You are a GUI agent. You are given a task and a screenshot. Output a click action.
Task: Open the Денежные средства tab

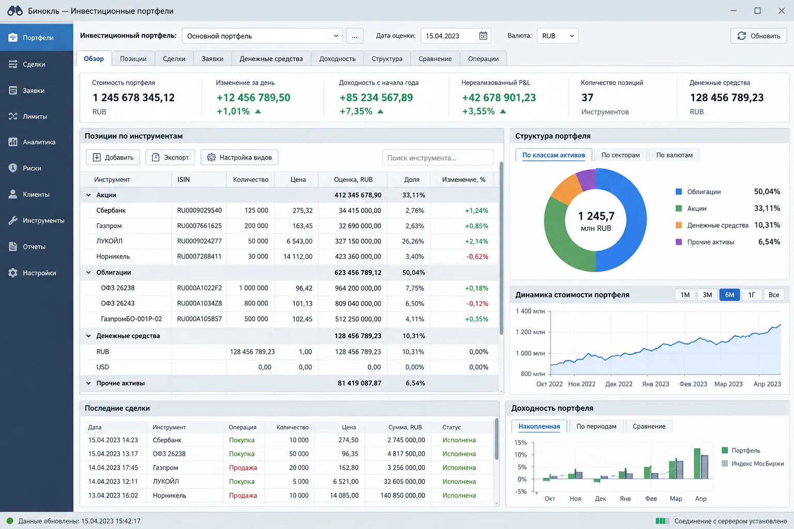[x=271, y=58]
